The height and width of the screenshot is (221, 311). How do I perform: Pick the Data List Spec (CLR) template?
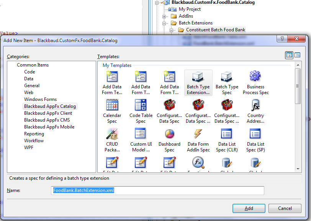227,140
